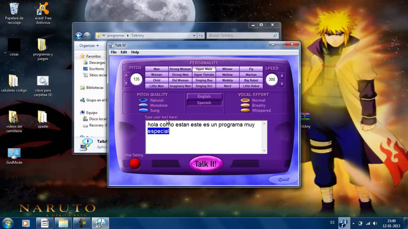
Task: Show hidden tray icons arrow
Action: coord(353,223)
